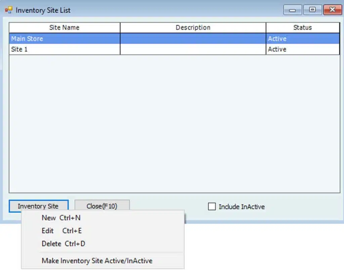The height and width of the screenshot is (270, 344).
Task: Click the Status column header
Action: pyautogui.click(x=303, y=28)
